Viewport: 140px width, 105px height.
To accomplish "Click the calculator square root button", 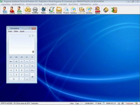I will [32, 62].
